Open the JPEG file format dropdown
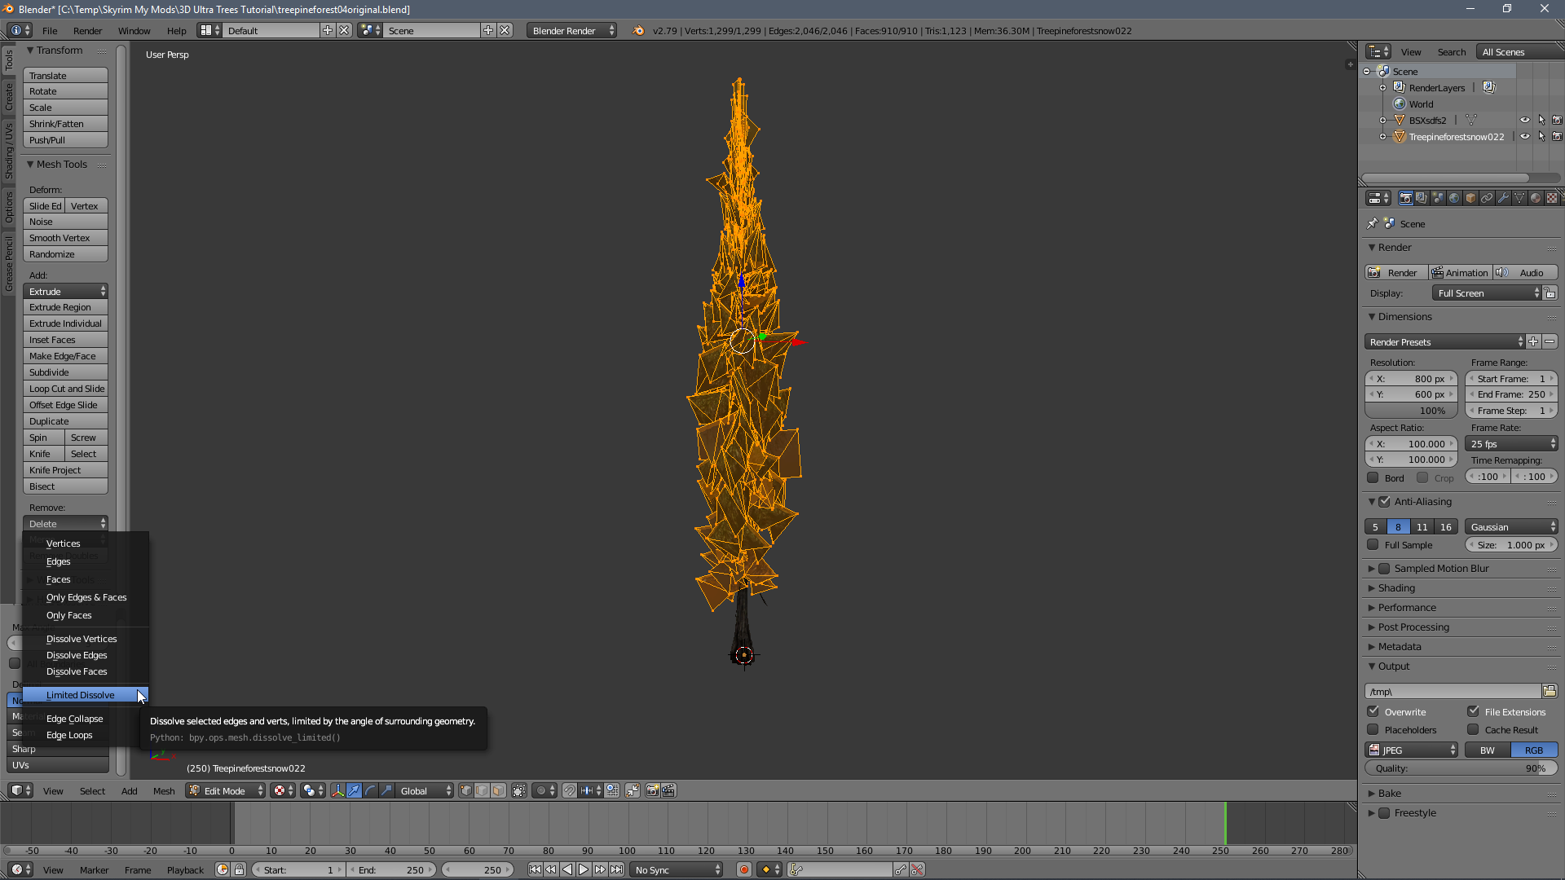This screenshot has width=1565, height=880. (x=1412, y=750)
